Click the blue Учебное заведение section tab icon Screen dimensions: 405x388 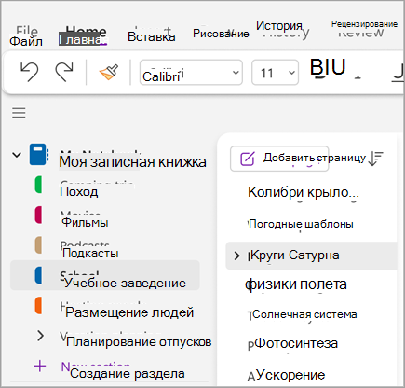[38, 275]
